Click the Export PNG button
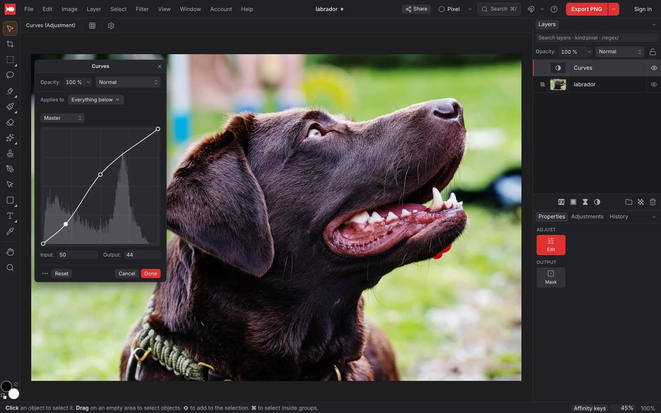 (x=587, y=9)
